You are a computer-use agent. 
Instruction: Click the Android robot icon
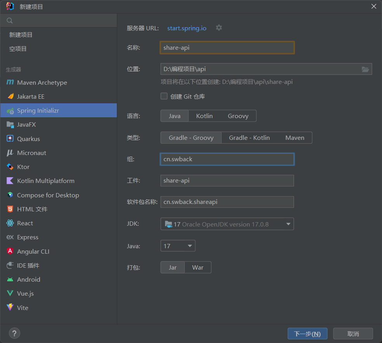[10, 279]
